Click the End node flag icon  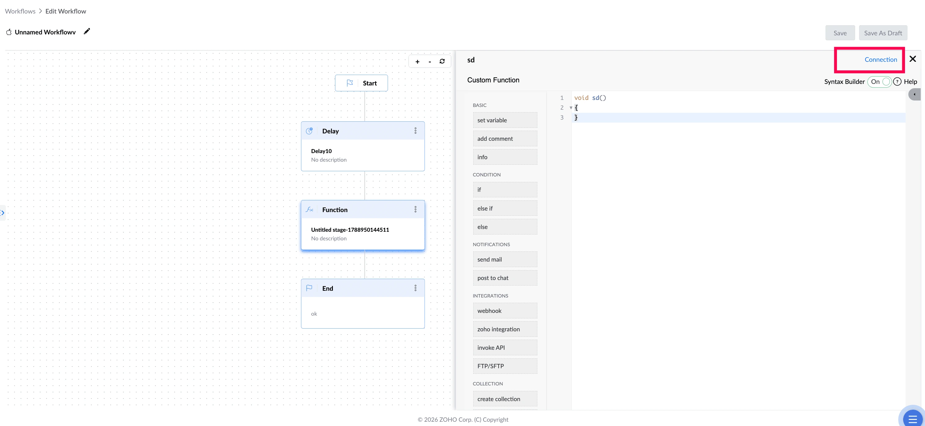(309, 288)
